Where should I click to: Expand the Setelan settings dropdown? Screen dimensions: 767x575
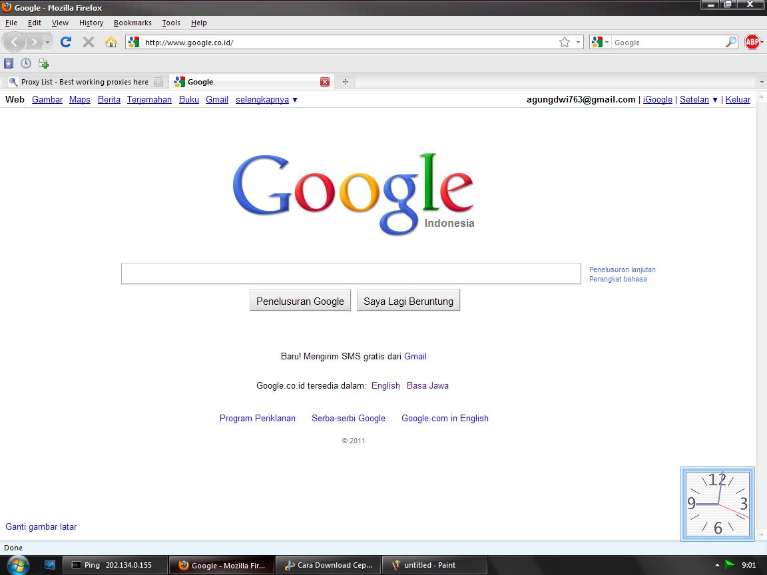point(698,100)
